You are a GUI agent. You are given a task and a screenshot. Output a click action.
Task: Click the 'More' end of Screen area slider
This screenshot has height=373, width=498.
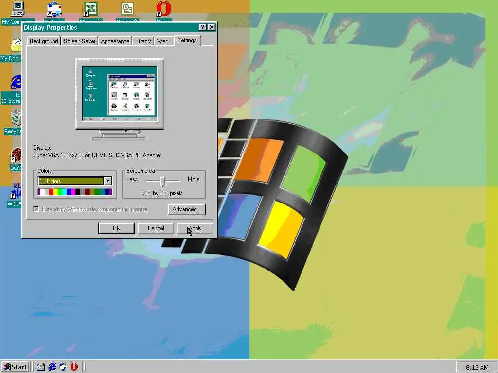194,179
